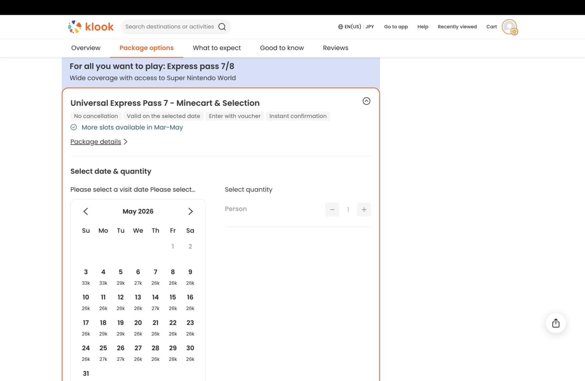
Task: Select May 28 on the calendar
Action: coord(155,353)
